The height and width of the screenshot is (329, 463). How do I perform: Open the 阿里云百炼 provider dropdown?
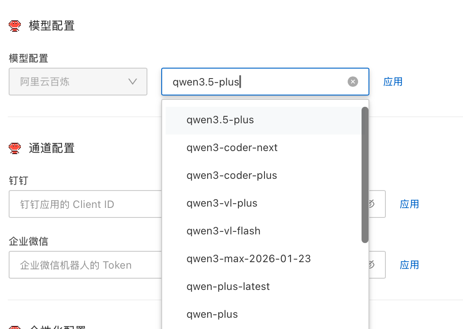[78, 82]
